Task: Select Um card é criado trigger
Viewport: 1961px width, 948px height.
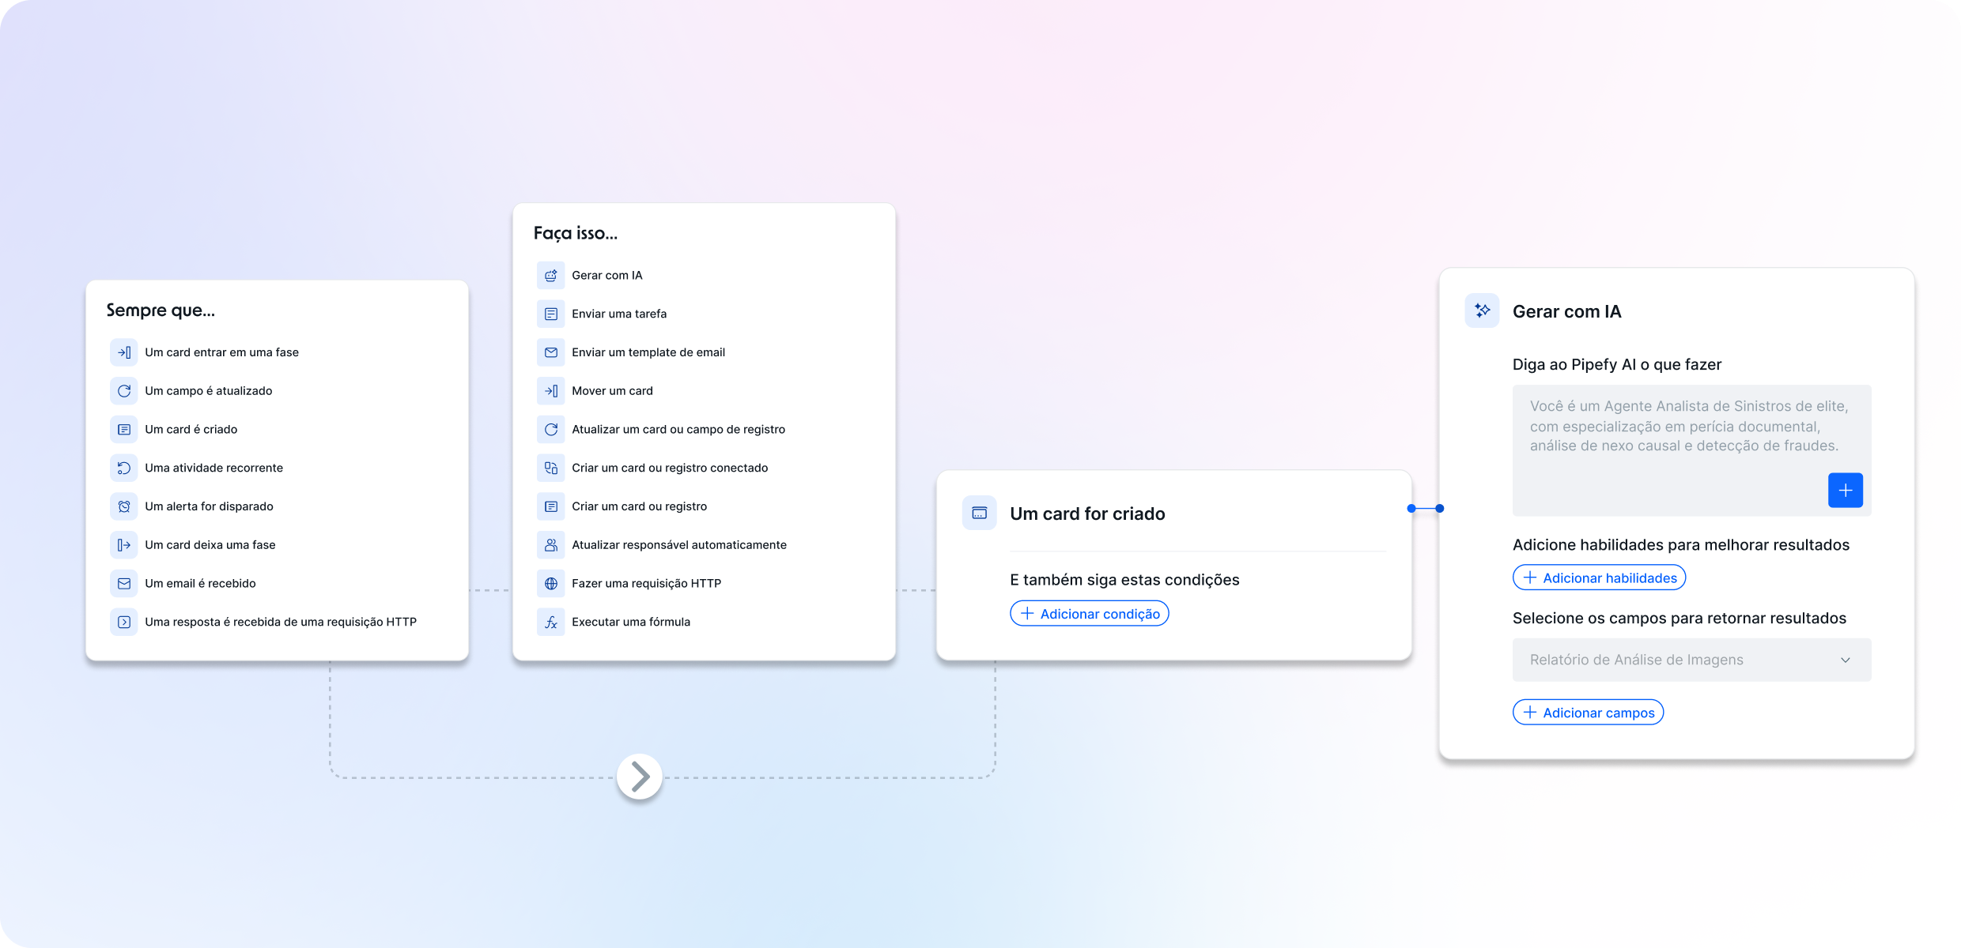Action: (191, 430)
